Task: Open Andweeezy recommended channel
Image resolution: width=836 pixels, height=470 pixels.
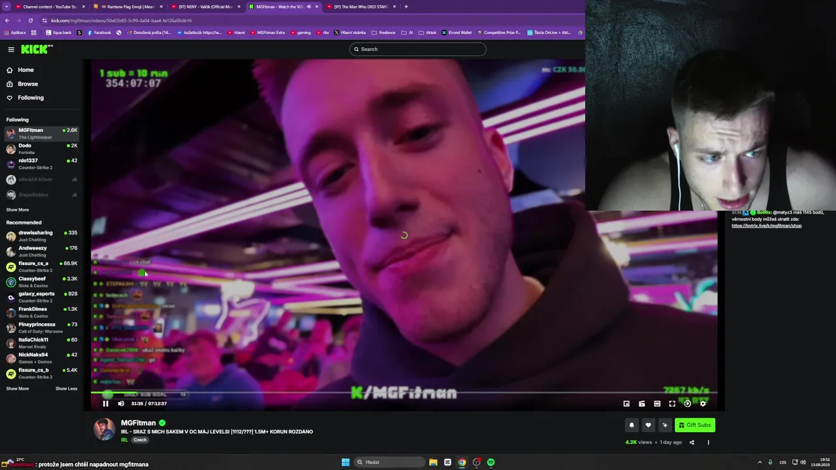Action: click(42, 251)
